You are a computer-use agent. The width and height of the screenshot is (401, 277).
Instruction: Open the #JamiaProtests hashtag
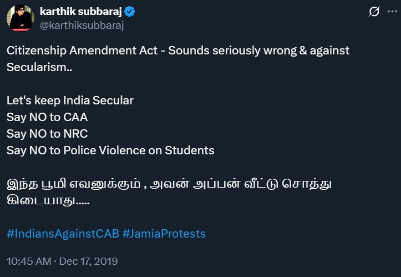164,234
